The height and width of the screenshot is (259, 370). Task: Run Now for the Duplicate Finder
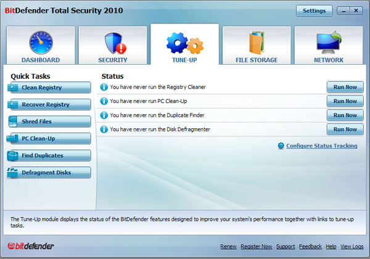(345, 115)
